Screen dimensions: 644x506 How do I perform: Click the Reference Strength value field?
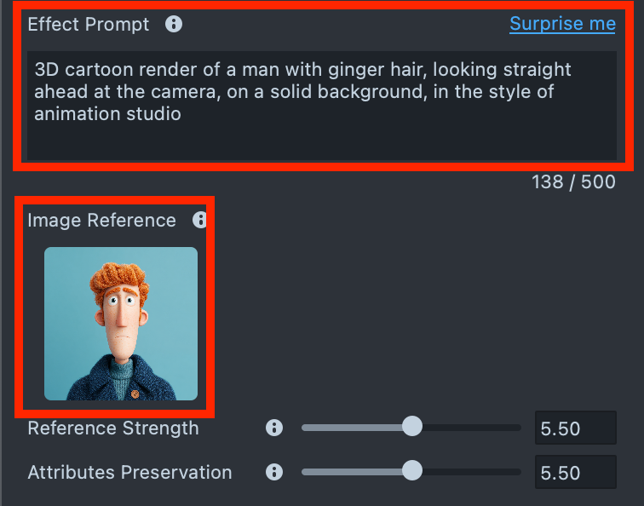point(575,428)
